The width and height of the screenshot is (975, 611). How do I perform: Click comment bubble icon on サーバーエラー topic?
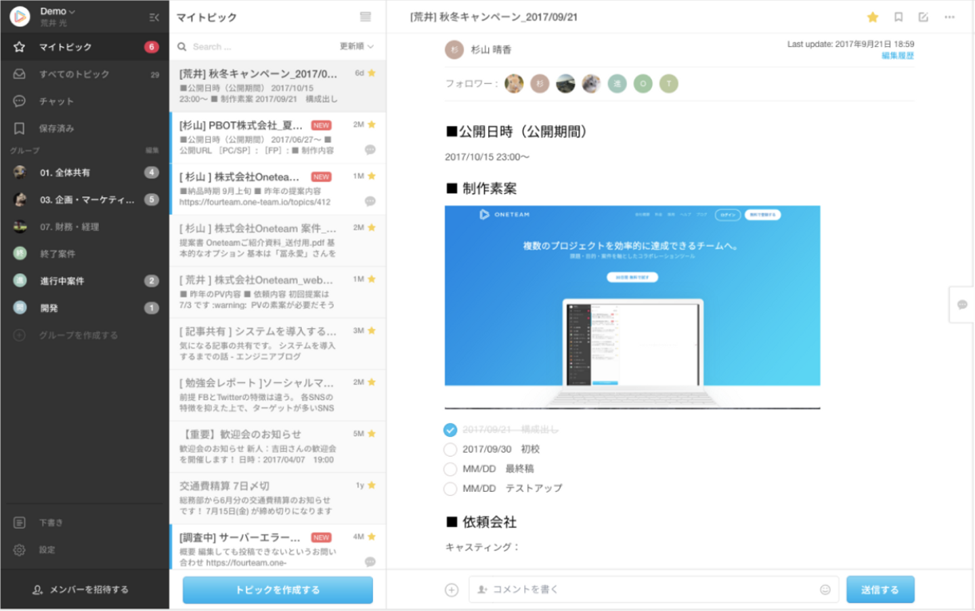pos(370,562)
